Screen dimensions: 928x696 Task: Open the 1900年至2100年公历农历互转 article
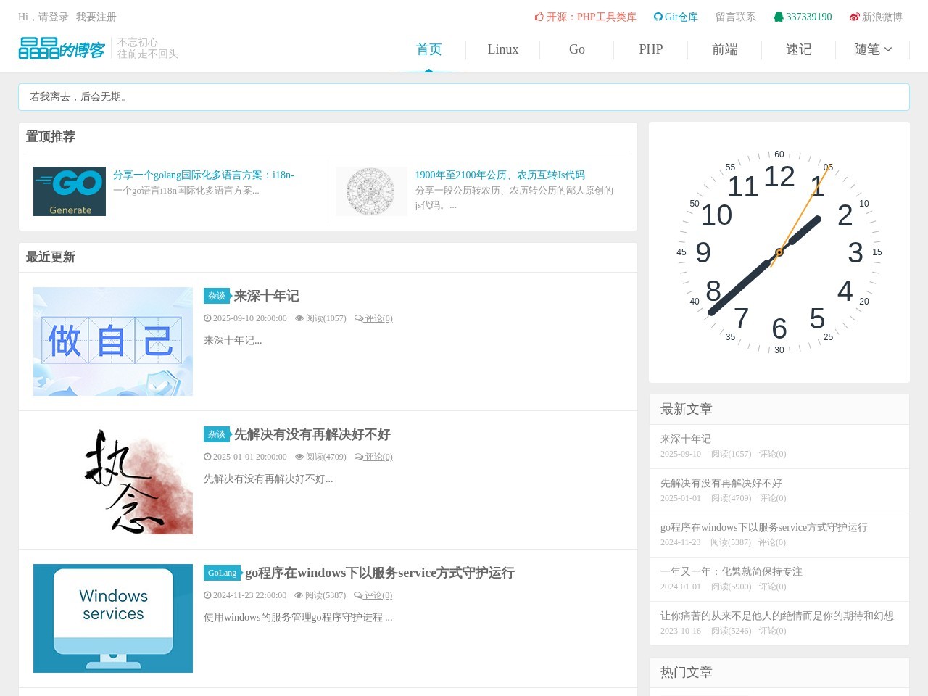(x=500, y=175)
